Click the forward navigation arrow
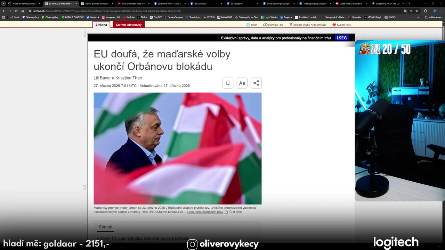The image size is (445, 250). click(x=10, y=11)
